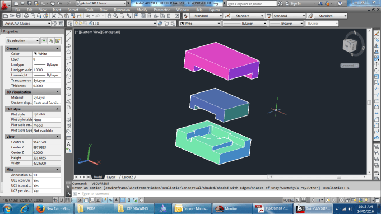This screenshot has width=381, height=214.
Task: Collapse the General properties section
Action: (57, 49)
